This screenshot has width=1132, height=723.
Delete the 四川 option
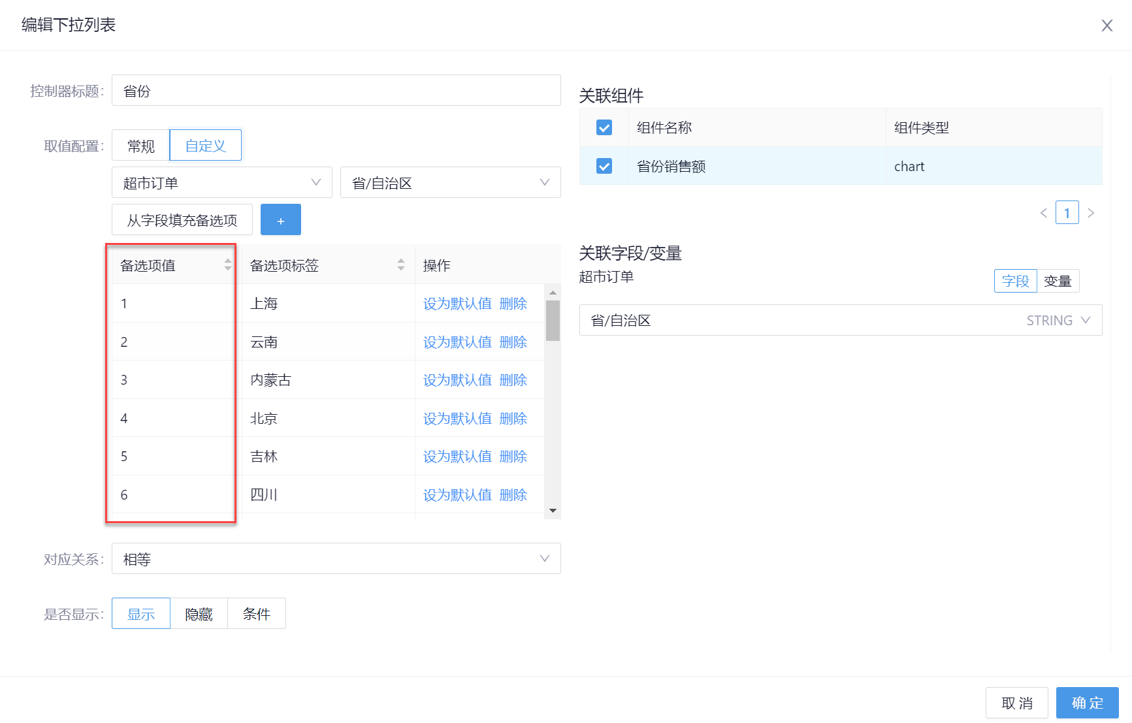click(513, 494)
